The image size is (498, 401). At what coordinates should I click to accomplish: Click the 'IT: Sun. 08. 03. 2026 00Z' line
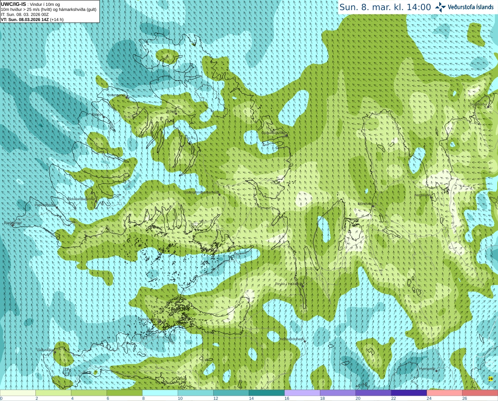click(25, 14)
